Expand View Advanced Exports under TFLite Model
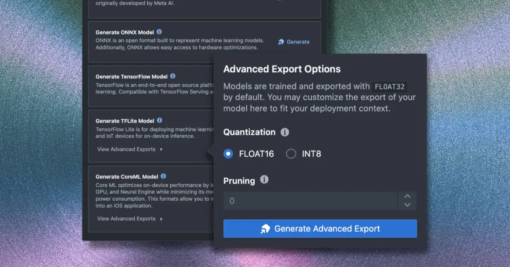The width and height of the screenshot is (510, 267). [125, 149]
